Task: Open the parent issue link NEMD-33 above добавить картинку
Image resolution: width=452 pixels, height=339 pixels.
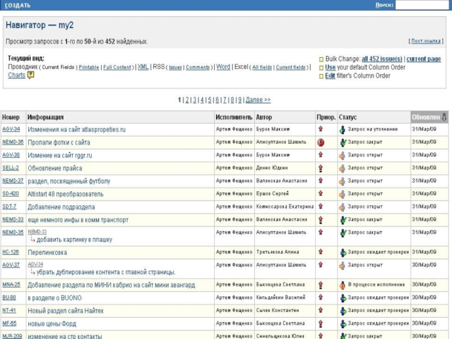Action: pos(37,232)
